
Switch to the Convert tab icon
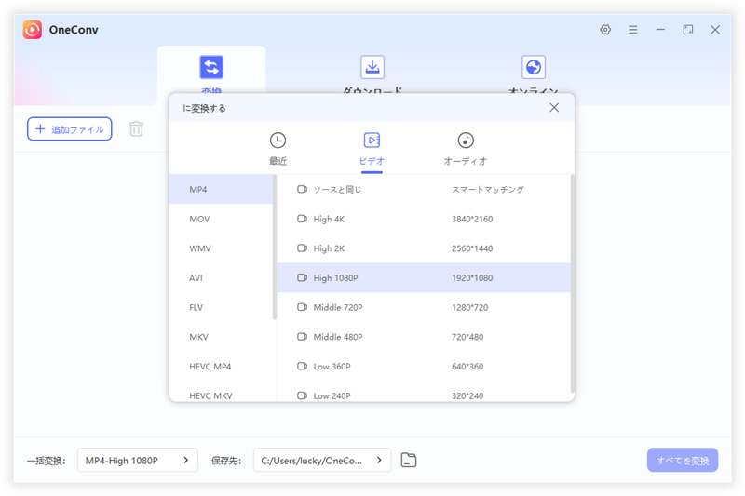pos(211,67)
